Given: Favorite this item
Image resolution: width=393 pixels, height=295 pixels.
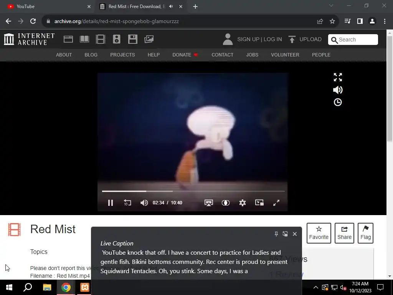Looking at the screenshot, I should tap(319, 233).
